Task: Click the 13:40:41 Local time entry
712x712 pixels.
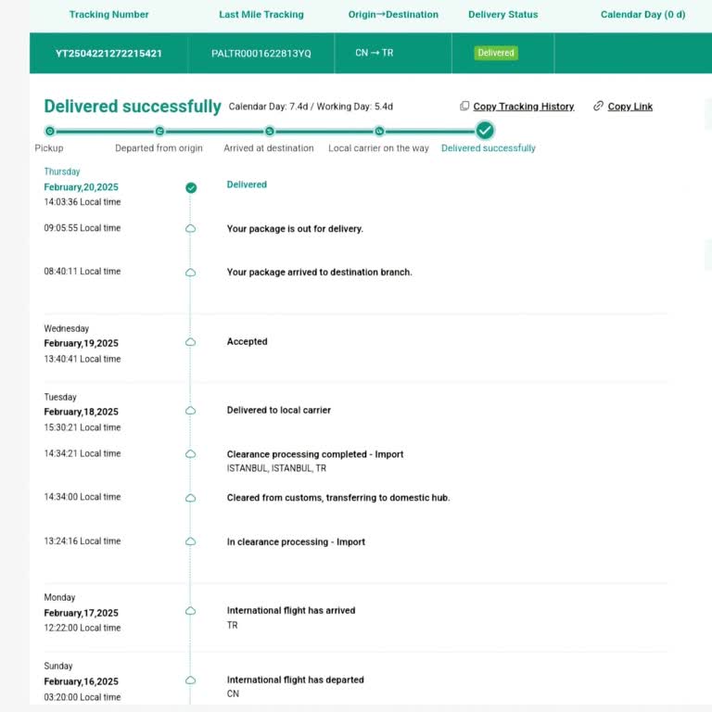Action: (83, 359)
